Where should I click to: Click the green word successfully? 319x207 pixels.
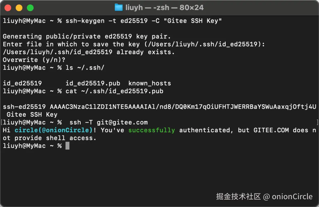point(152,130)
